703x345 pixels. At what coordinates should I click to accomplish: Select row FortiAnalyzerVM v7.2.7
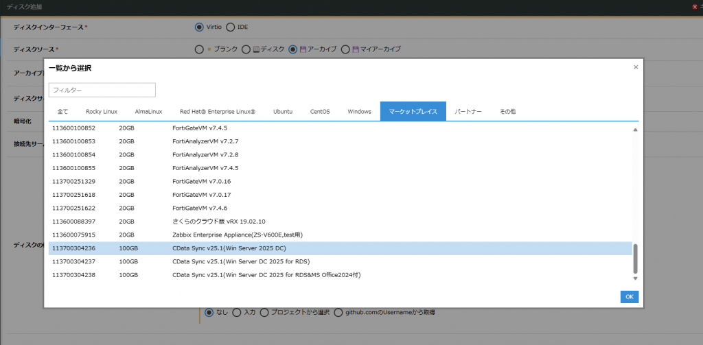pyautogui.click(x=341, y=141)
